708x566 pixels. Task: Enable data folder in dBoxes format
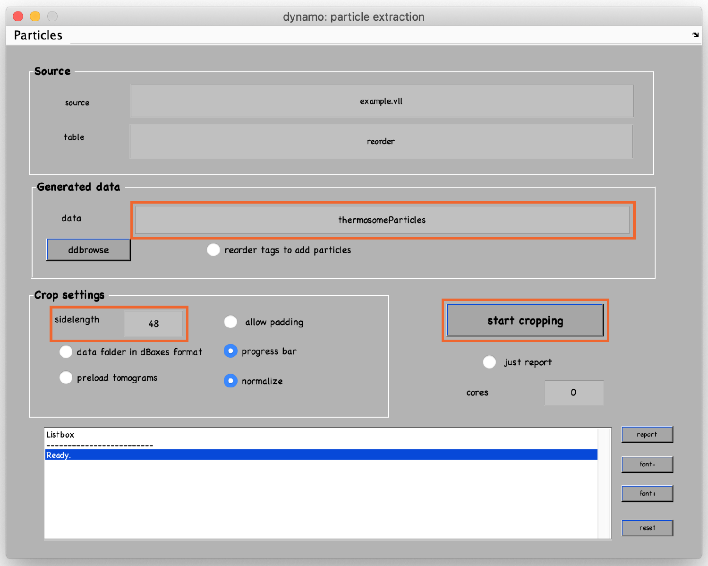point(66,352)
